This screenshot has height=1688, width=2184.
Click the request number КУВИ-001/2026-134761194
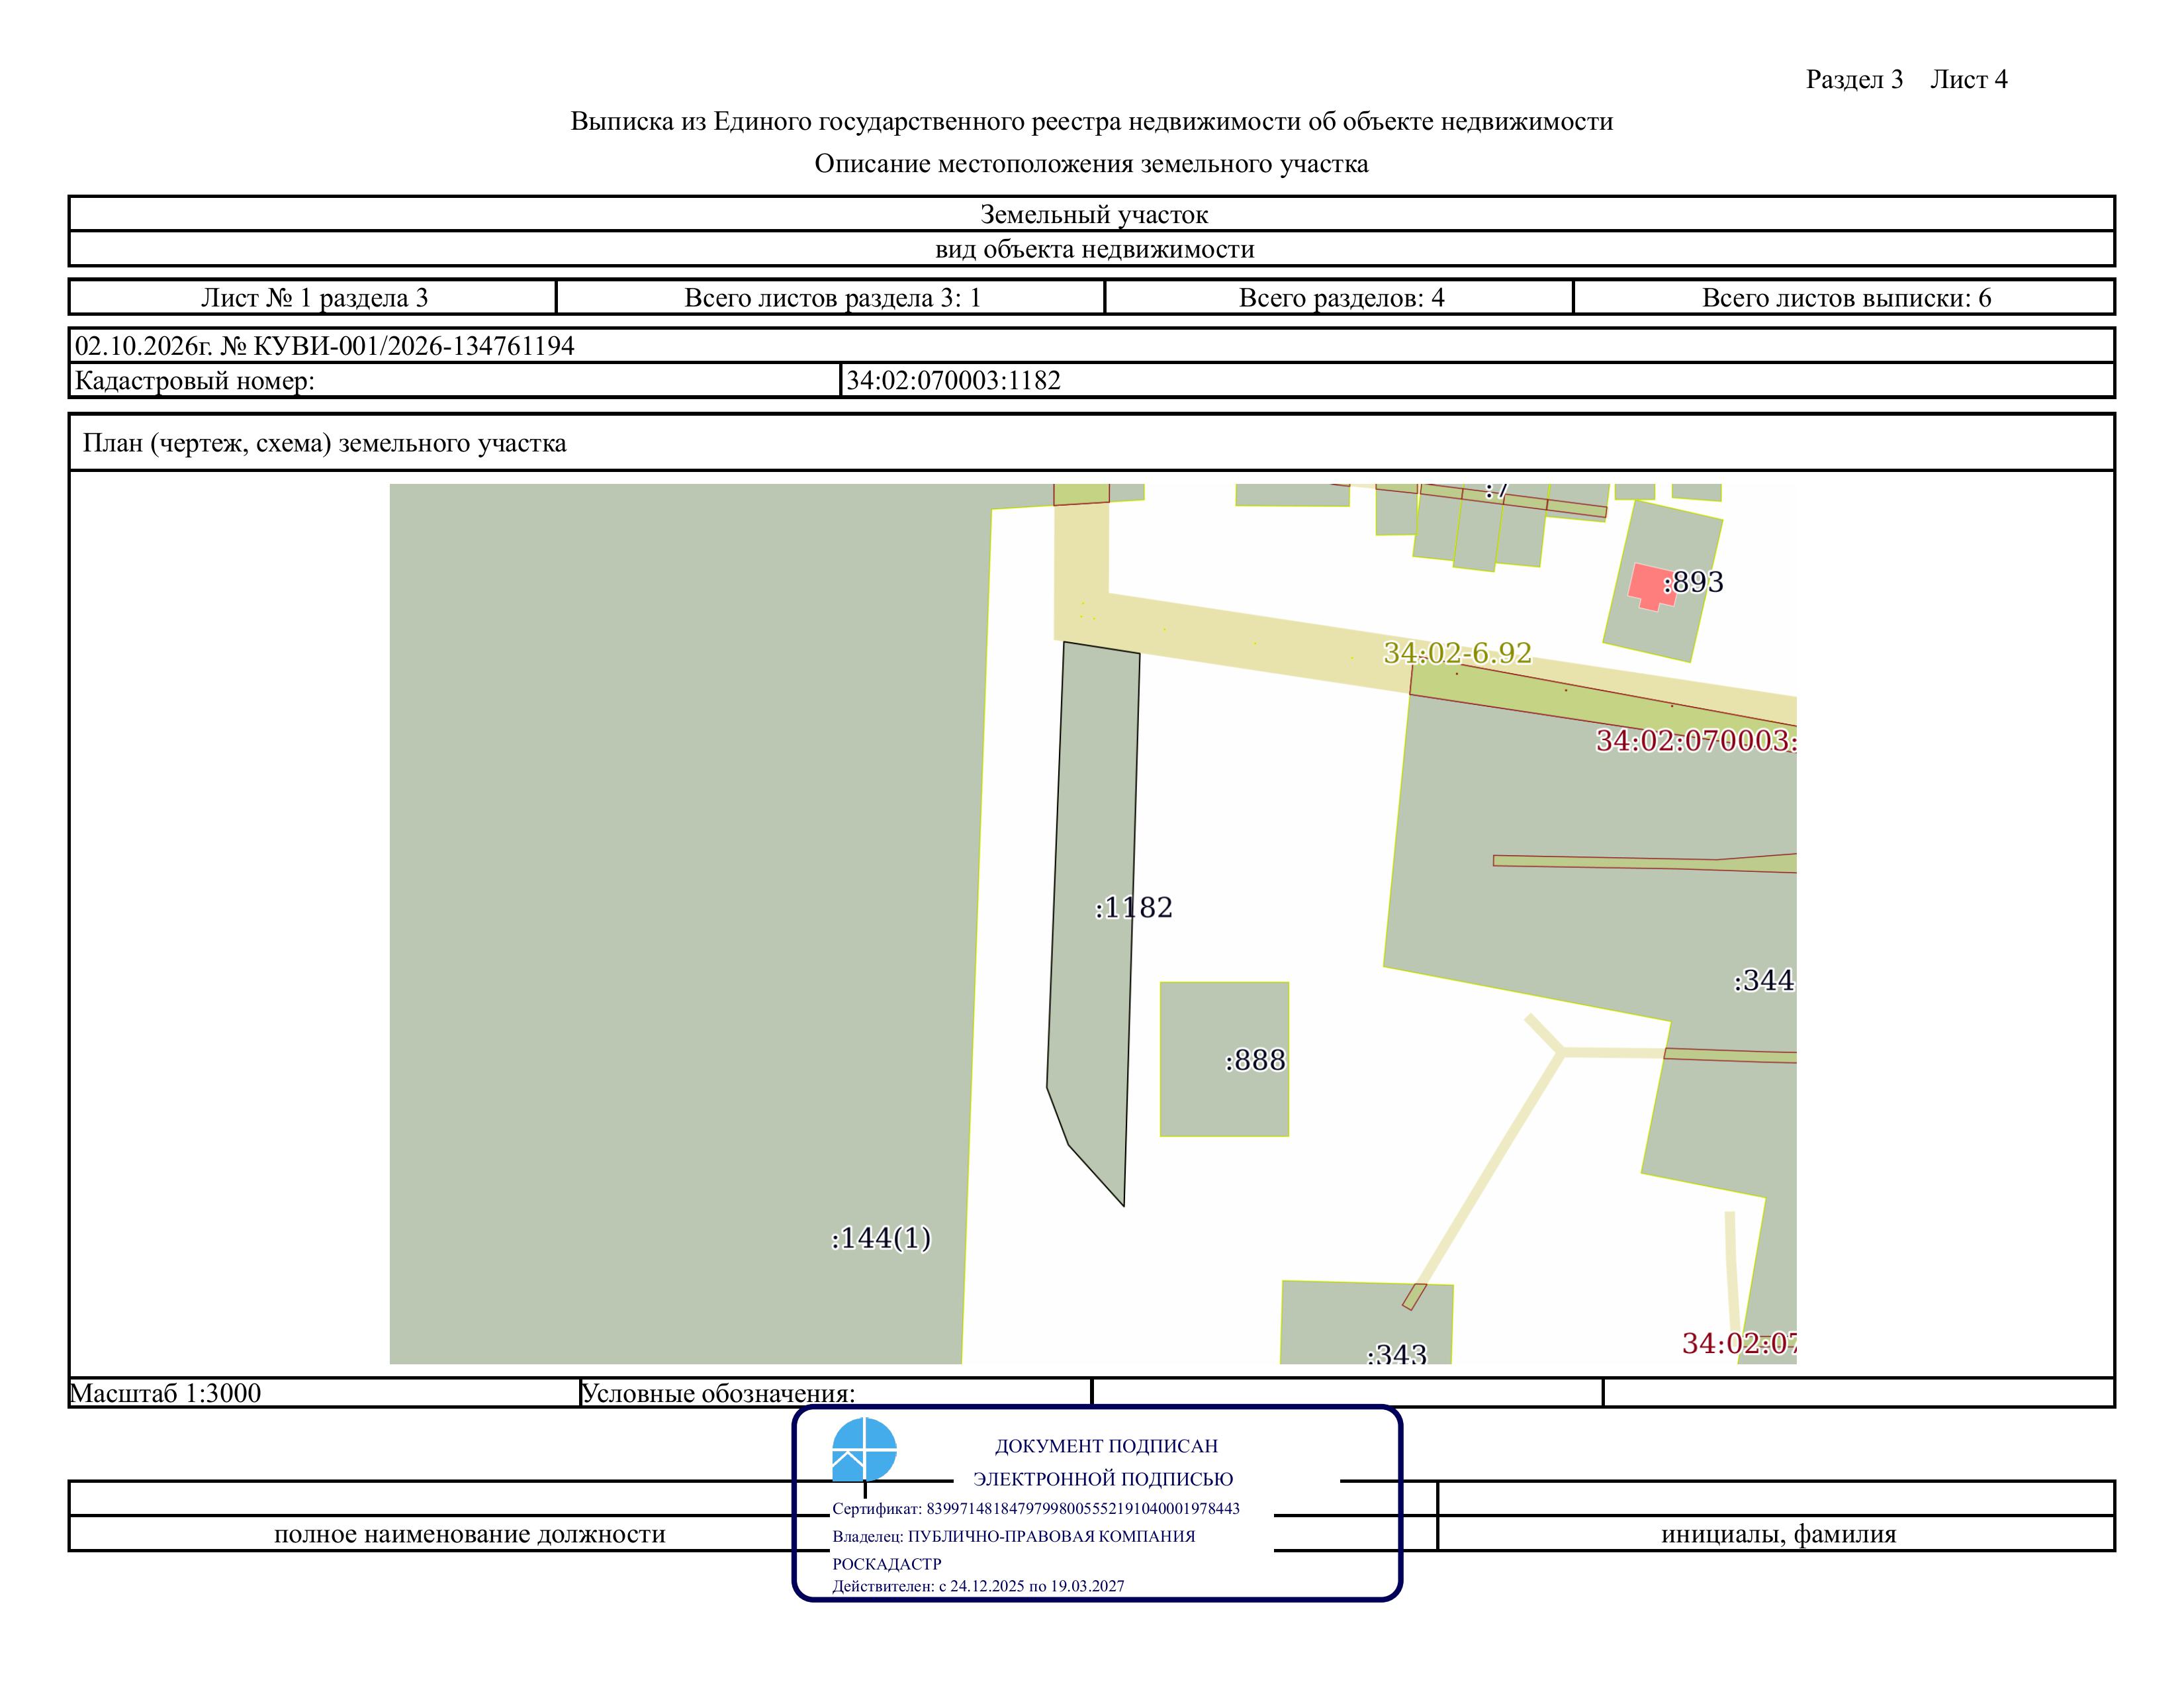(414, 346)
